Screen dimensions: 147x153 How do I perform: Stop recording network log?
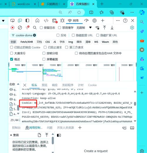click(x=12, y=28)
